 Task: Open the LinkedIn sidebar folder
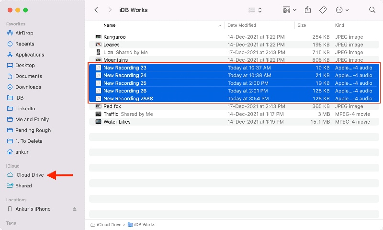coord(25,108)
